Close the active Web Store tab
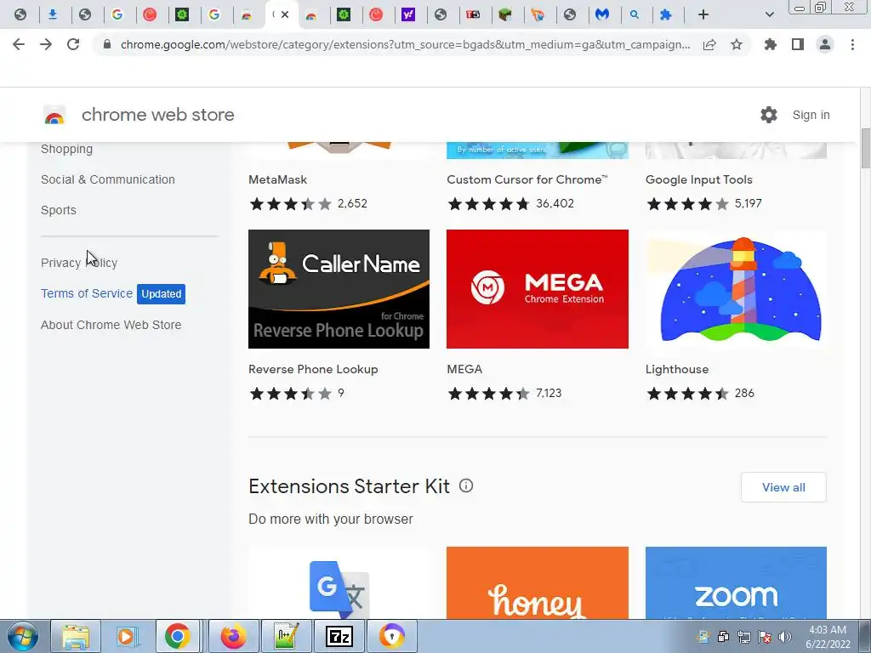This screenshot has height=653, width=871. [285, 14]
